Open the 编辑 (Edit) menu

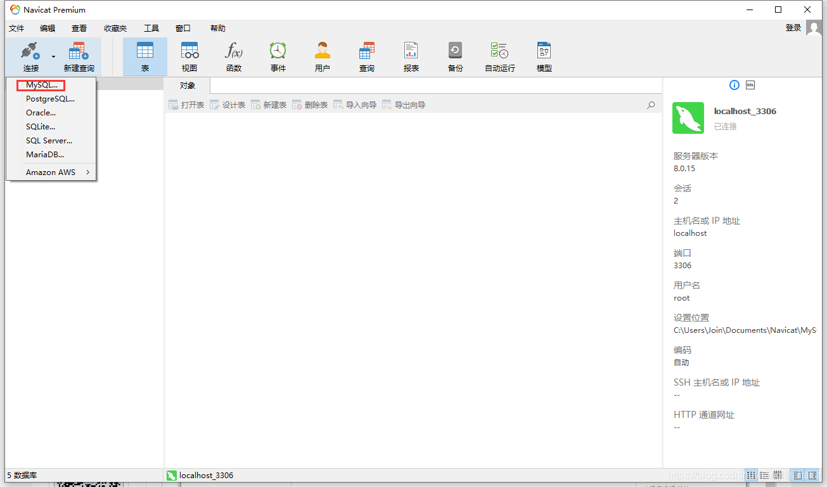(x=48, y=29)
